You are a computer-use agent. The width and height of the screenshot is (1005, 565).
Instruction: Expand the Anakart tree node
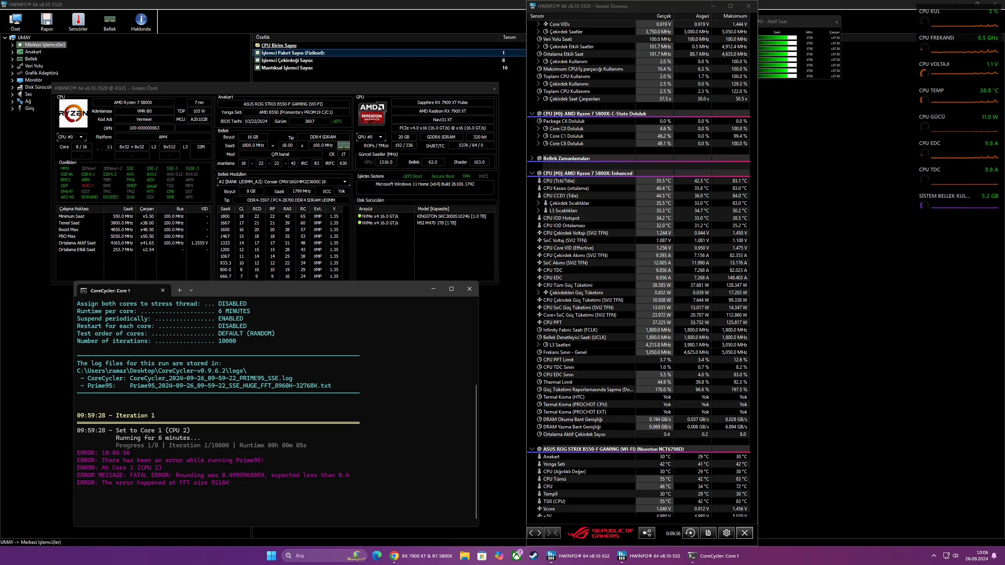(x=12, y=52)
